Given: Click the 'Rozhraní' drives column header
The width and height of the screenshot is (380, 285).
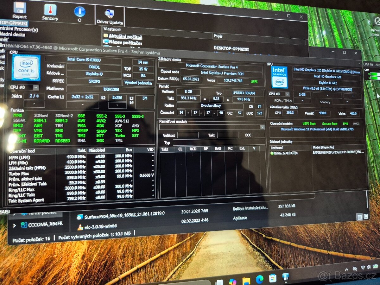Looking at the screenshot, I should 290,148.
